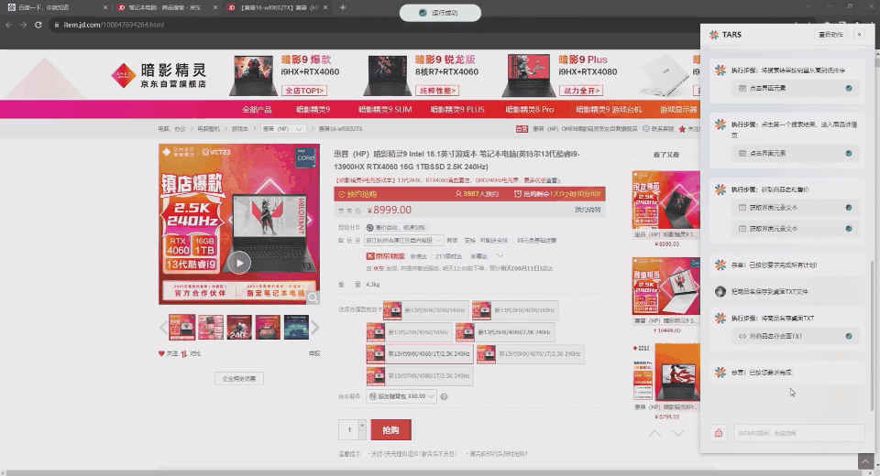Image resolution: width=880 pixels, height=476 pixels.
Task: Click the red 抢购 buy button
Action: [390, 430]
